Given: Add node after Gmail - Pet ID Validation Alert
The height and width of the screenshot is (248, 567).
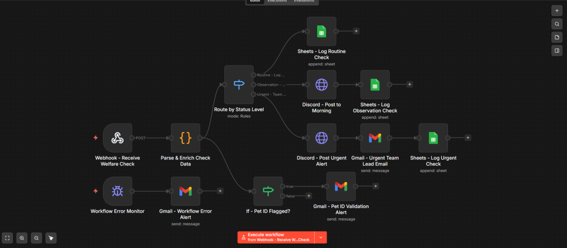Looking at the screenshot, I should tap(376, 186).
